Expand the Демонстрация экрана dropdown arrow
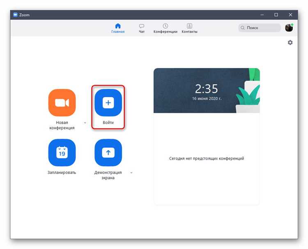 [x=131, y=173]
